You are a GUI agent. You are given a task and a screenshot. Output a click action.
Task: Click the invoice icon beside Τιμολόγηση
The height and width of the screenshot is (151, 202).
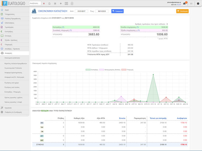2,27
